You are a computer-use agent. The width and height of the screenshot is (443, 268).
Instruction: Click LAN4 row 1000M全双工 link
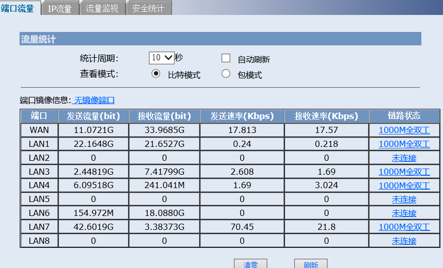click(x=404, y=186)
